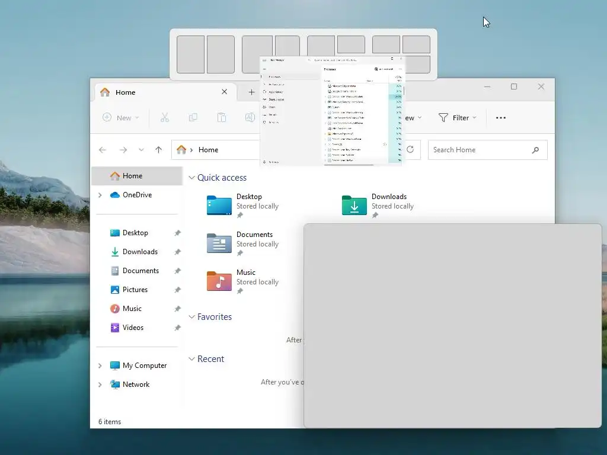Open the Documents folder in Quick access

pyautogui.click(x=242, y=243)
